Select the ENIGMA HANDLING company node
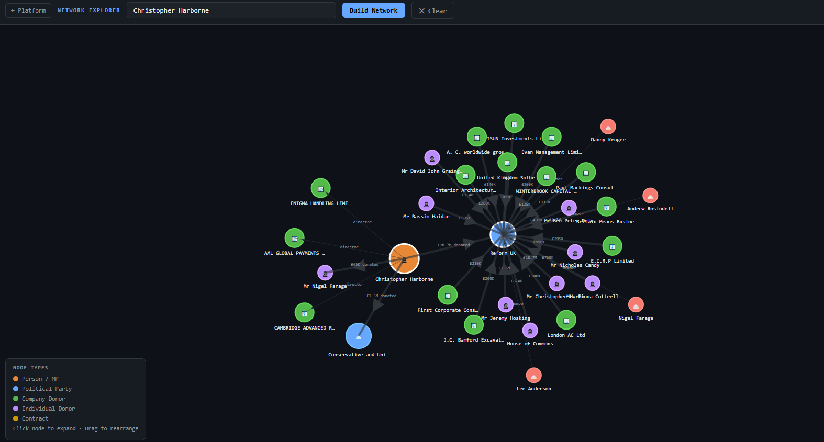This screenshot has width=824, height=442. pos(321,188)
